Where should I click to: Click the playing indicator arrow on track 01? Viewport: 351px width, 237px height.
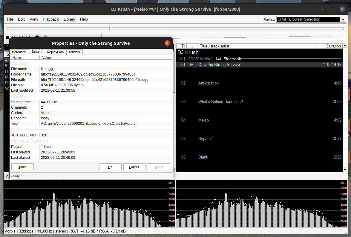click(x=192, y=65)
